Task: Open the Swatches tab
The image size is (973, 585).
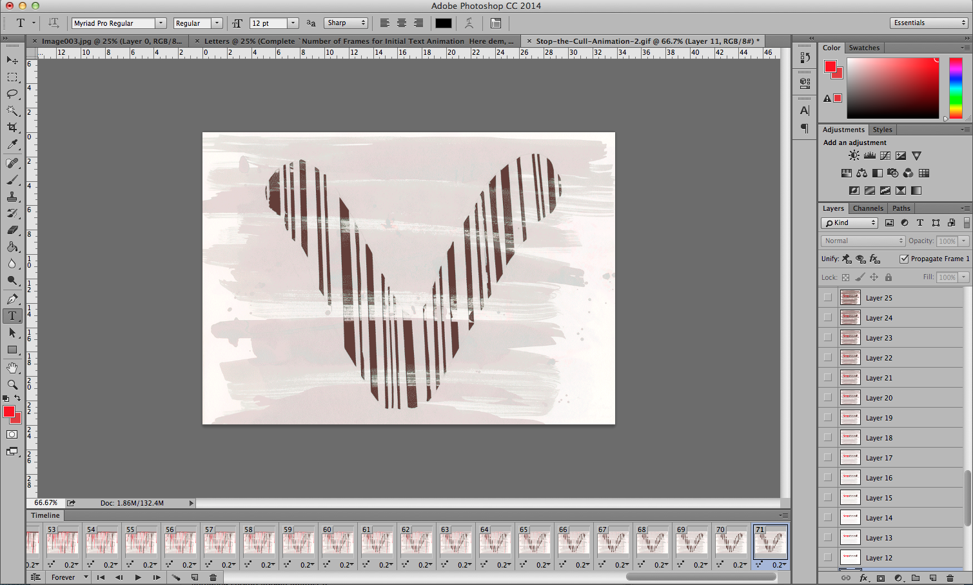Action: (x=864, y=48)
